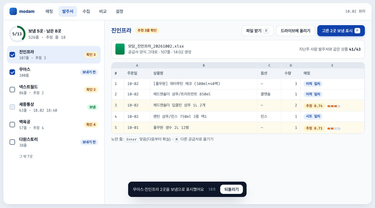Click the 린스 option cell
375x208 pixels.
click(x=269, y=117)
